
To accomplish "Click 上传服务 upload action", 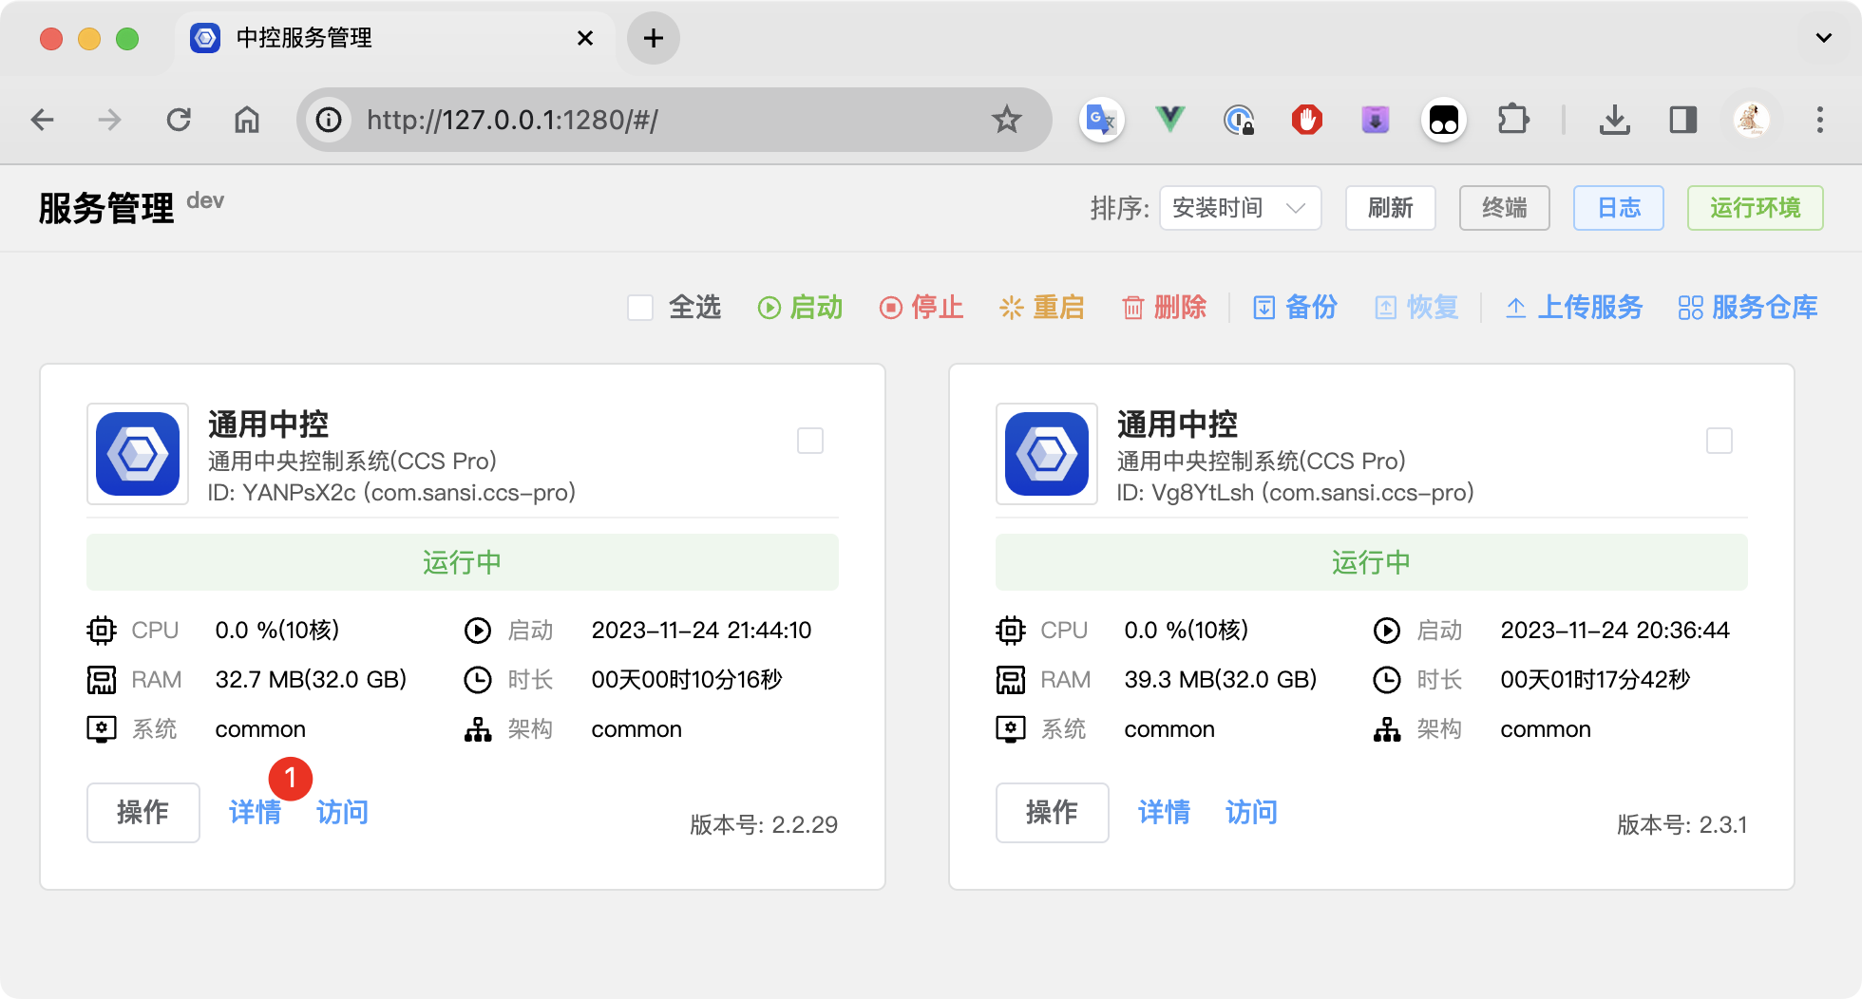I will click(1573, 308).
